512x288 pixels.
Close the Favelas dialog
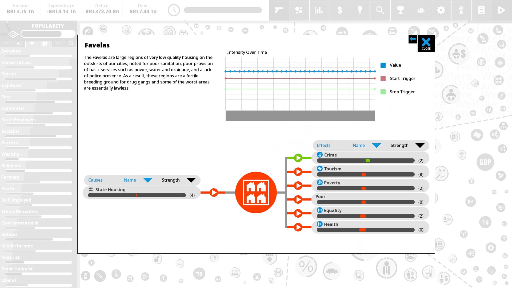426,42
